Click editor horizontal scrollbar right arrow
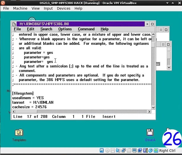 click(x=149, y=112)
